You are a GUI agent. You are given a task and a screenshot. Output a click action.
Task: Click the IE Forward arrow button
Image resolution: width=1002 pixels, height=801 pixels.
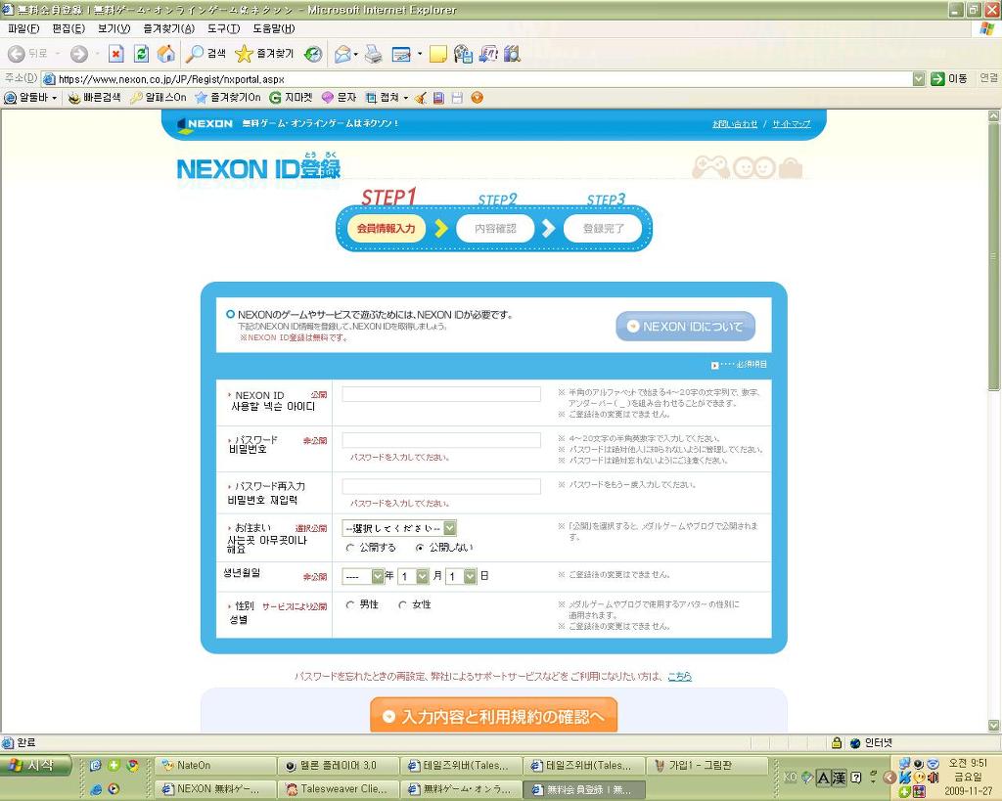(78, 55)
